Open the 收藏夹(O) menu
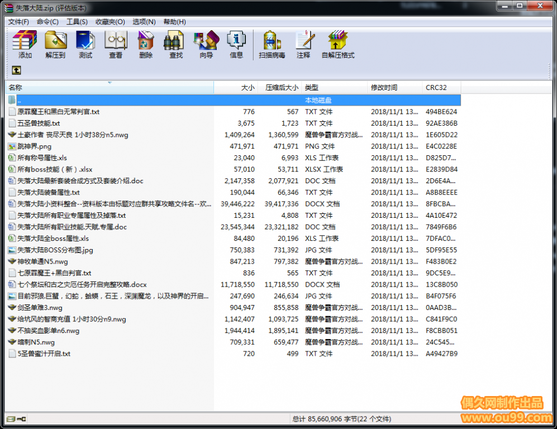This screenshot has height=429, width=557. (x=110, y=22)
